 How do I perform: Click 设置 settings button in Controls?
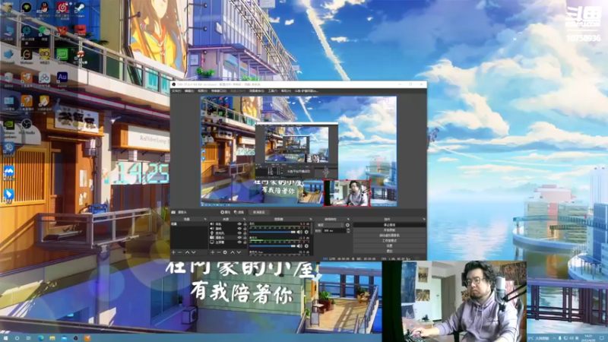(389, 245)
